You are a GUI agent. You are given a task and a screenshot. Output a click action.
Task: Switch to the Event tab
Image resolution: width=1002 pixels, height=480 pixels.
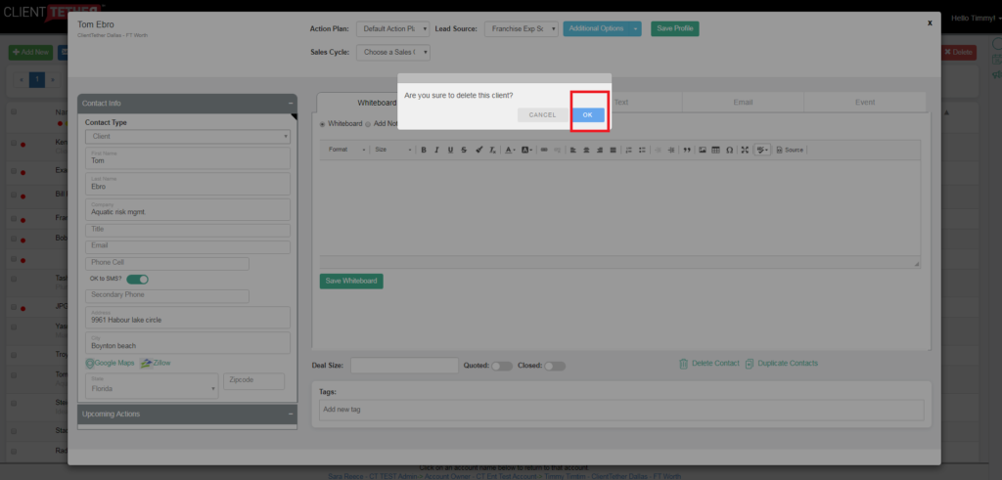click(865, 102)
